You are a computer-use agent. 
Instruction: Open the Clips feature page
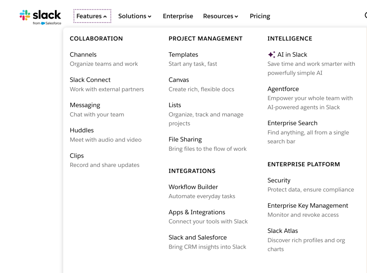[77, 156]
